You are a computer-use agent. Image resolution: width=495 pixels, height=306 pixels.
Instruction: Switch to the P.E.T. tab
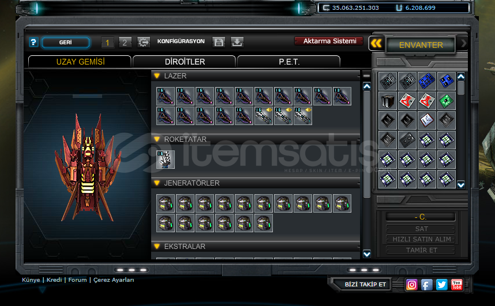[289, 62]
